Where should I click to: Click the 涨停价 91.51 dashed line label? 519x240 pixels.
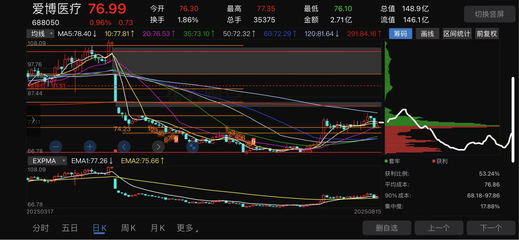(x=47, y=86)
